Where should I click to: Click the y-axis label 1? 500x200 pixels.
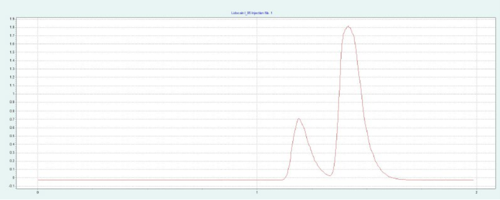click(13, 94)
